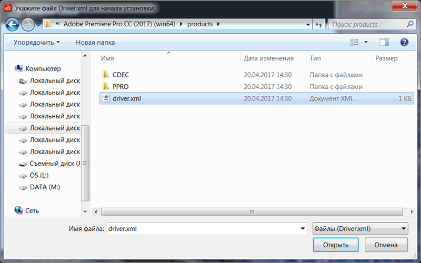Click the Сеть network globe icon
Viewport: 421px width, 263px height.
(18, 210)
